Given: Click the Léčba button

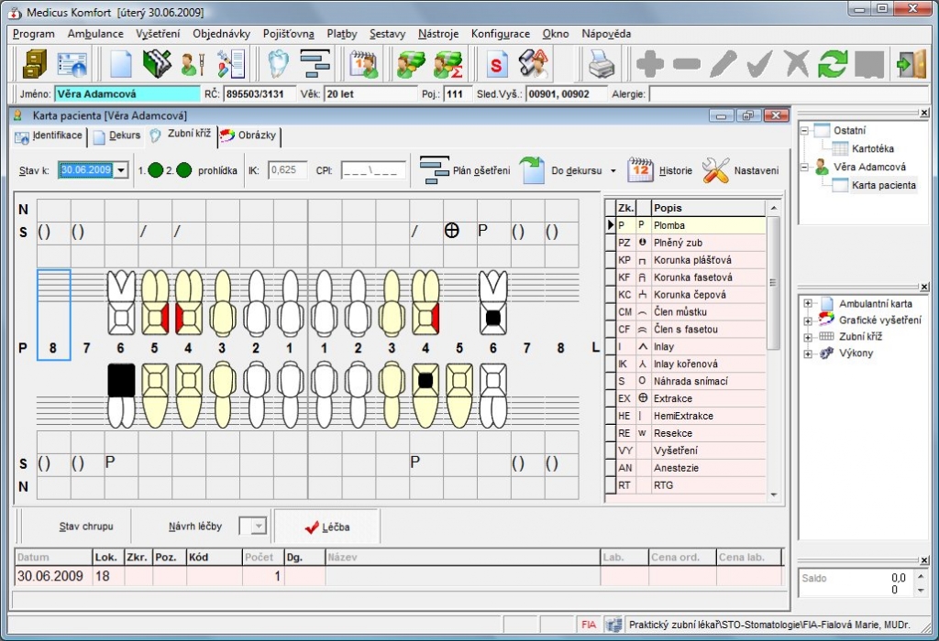Looking at the screenshot, I should [x=327, y=527].
